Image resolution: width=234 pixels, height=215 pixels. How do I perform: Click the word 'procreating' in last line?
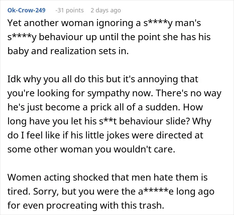click(72, 206)
